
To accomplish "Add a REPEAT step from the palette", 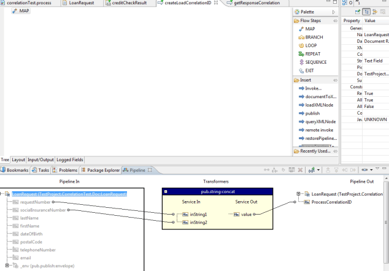I will [x=310, y=54].
